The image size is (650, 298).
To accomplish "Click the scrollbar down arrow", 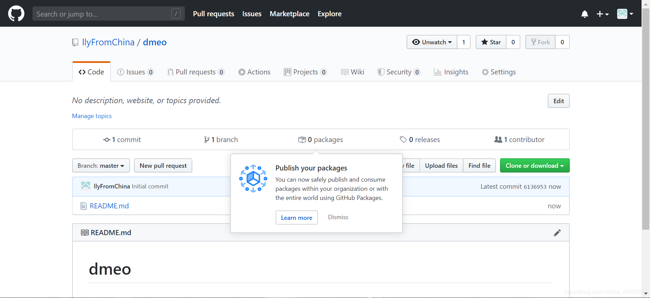I will point(646,294).
